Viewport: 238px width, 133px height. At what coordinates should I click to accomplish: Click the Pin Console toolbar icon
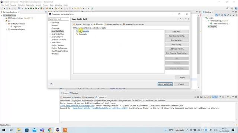[x=220, y=97]
